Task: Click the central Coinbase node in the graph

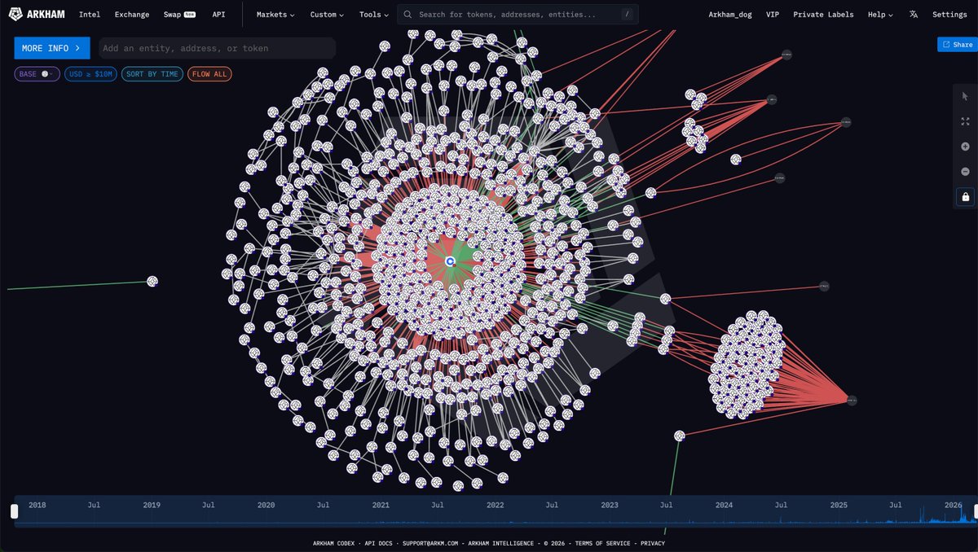Action: click(x=450, y=261)
